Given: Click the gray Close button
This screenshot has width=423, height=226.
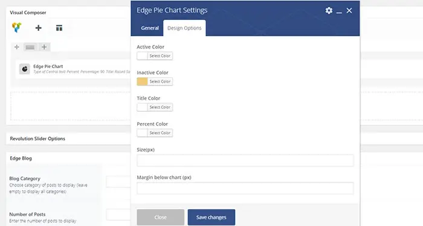Looking at the screenshot, I should tap(161, 217).
